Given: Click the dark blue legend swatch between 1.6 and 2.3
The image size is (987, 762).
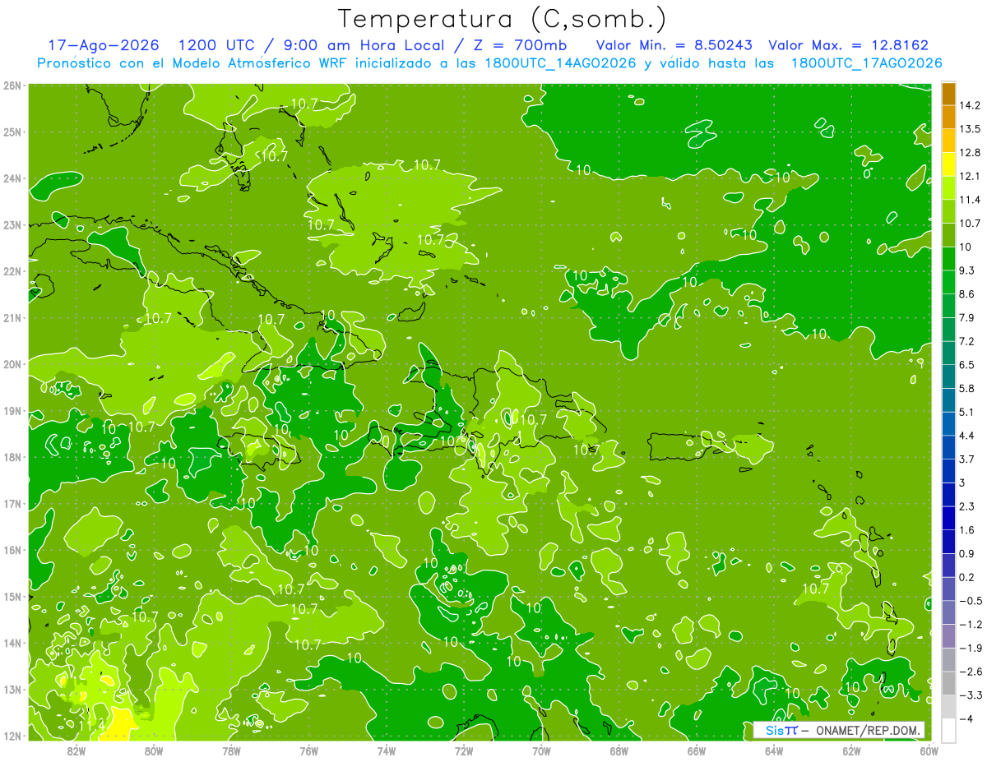Looking at the screenshot, I should point(948,518).
